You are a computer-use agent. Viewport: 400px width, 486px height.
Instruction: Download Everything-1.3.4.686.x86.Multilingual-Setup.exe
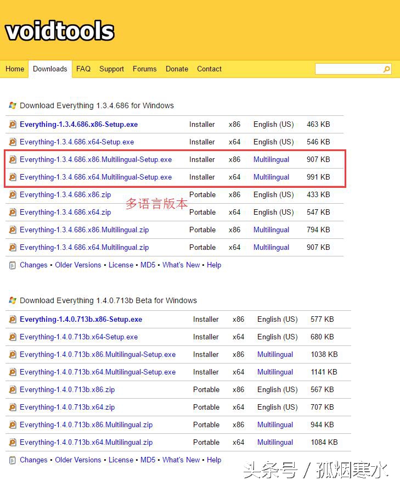click(x=95, y=160)
